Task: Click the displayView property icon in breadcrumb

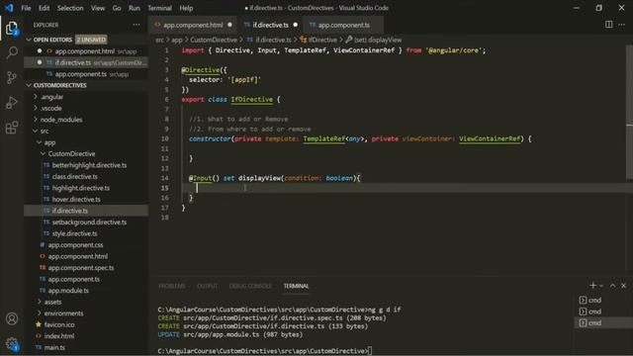Action: tap(349, 40)
